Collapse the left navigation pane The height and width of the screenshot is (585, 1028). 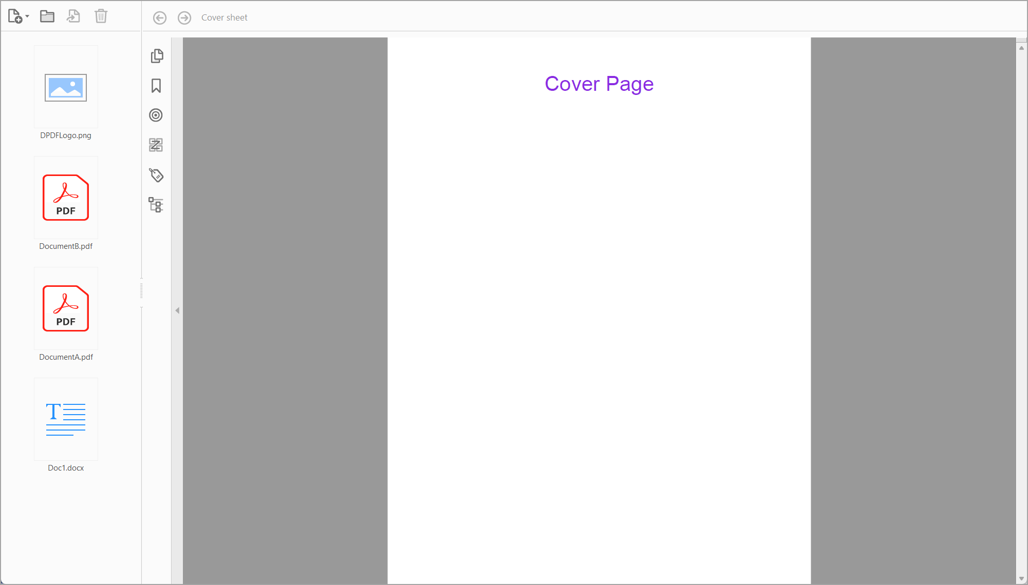[x=177, y=310]
